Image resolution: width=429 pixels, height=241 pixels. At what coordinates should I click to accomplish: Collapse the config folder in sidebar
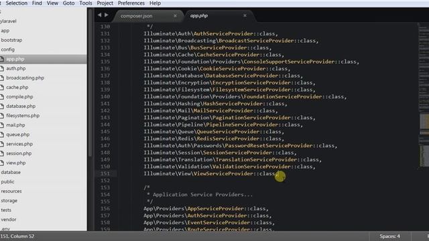pos(7,50)
